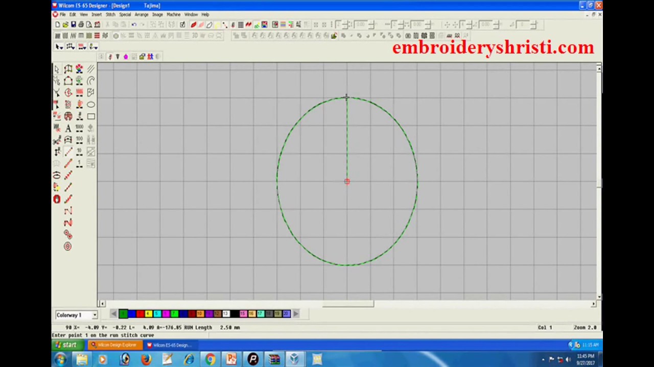Click the two red-blue figures icon
Viewport: 654px width, 367px height.
tap(150, 57)
